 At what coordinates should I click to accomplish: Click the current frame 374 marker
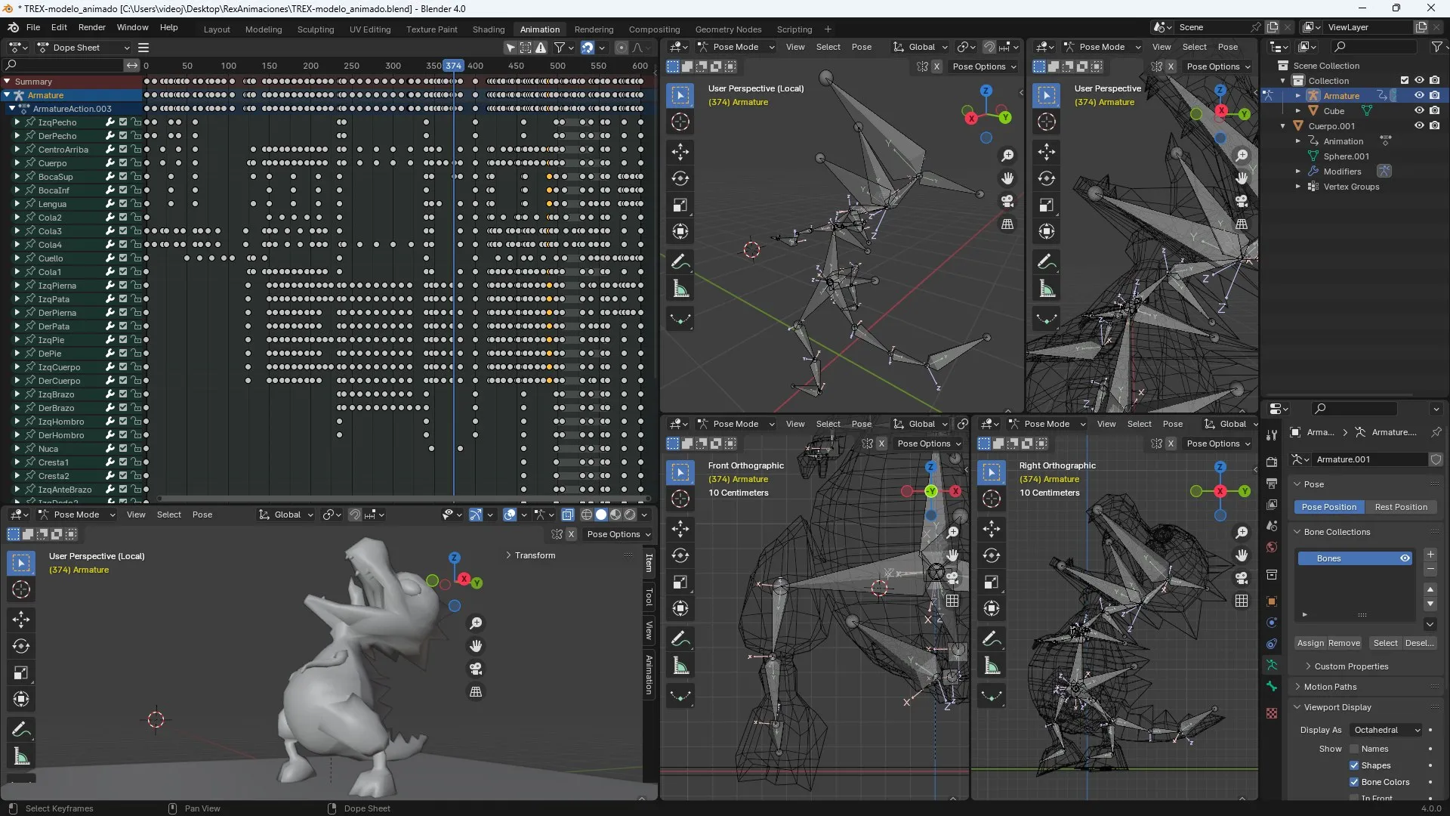click(x=453, y=66)
